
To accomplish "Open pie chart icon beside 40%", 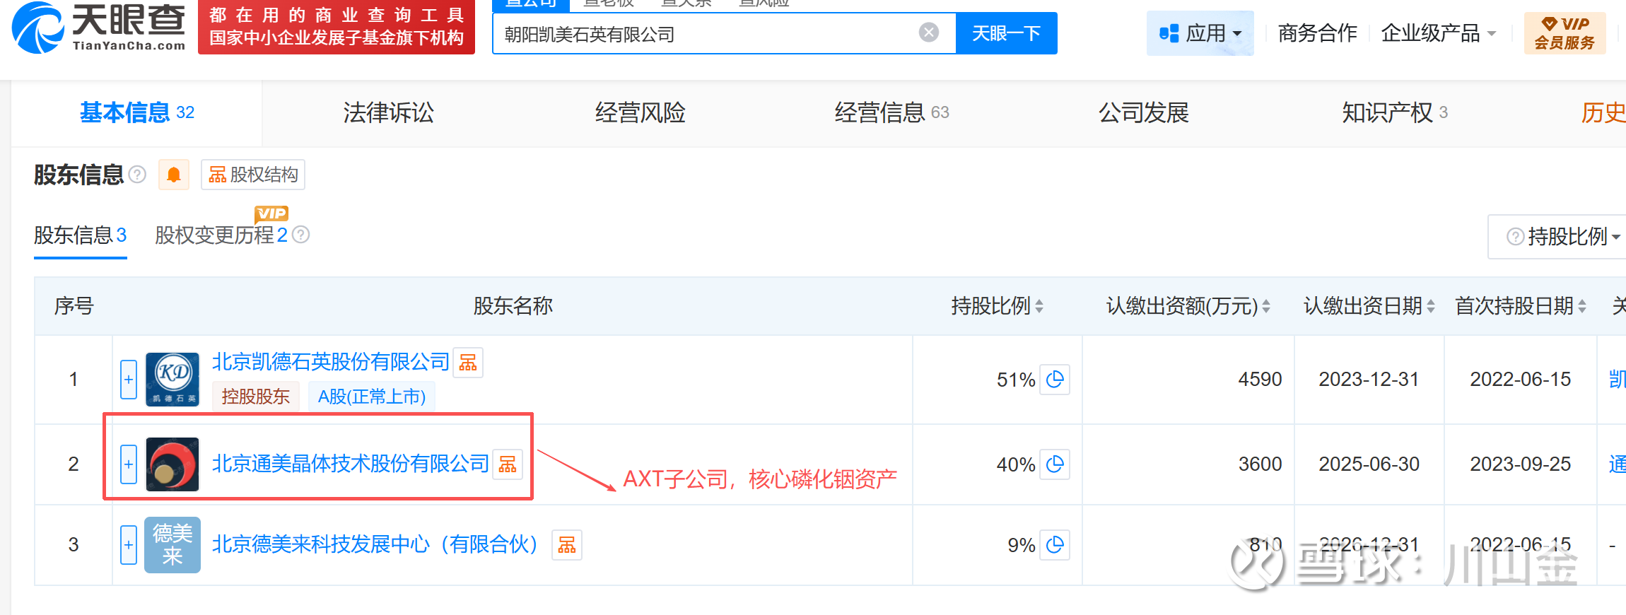I will (1055, 464).
